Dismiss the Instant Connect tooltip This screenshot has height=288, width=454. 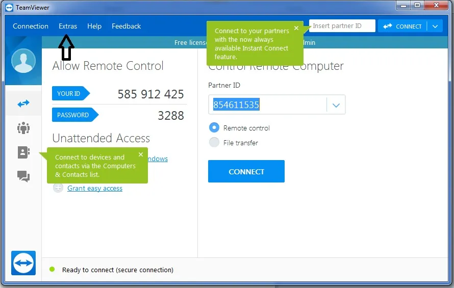(x=296, y=28)
